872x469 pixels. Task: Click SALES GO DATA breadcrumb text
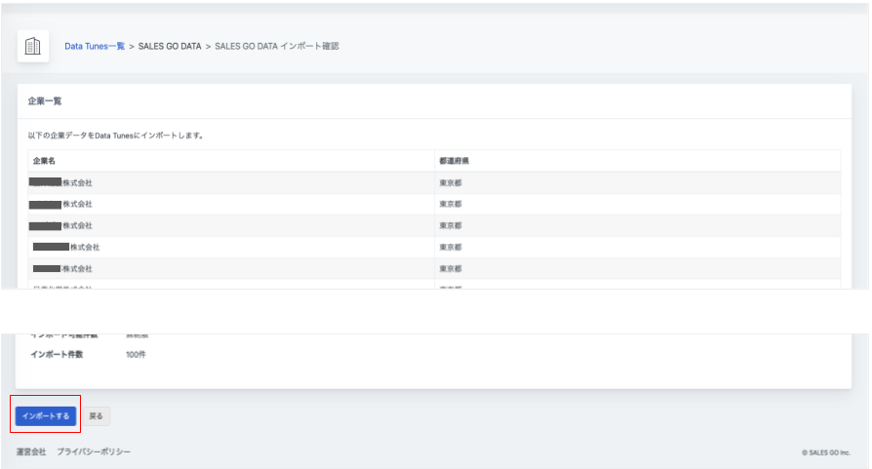click(x=170, y=46)
